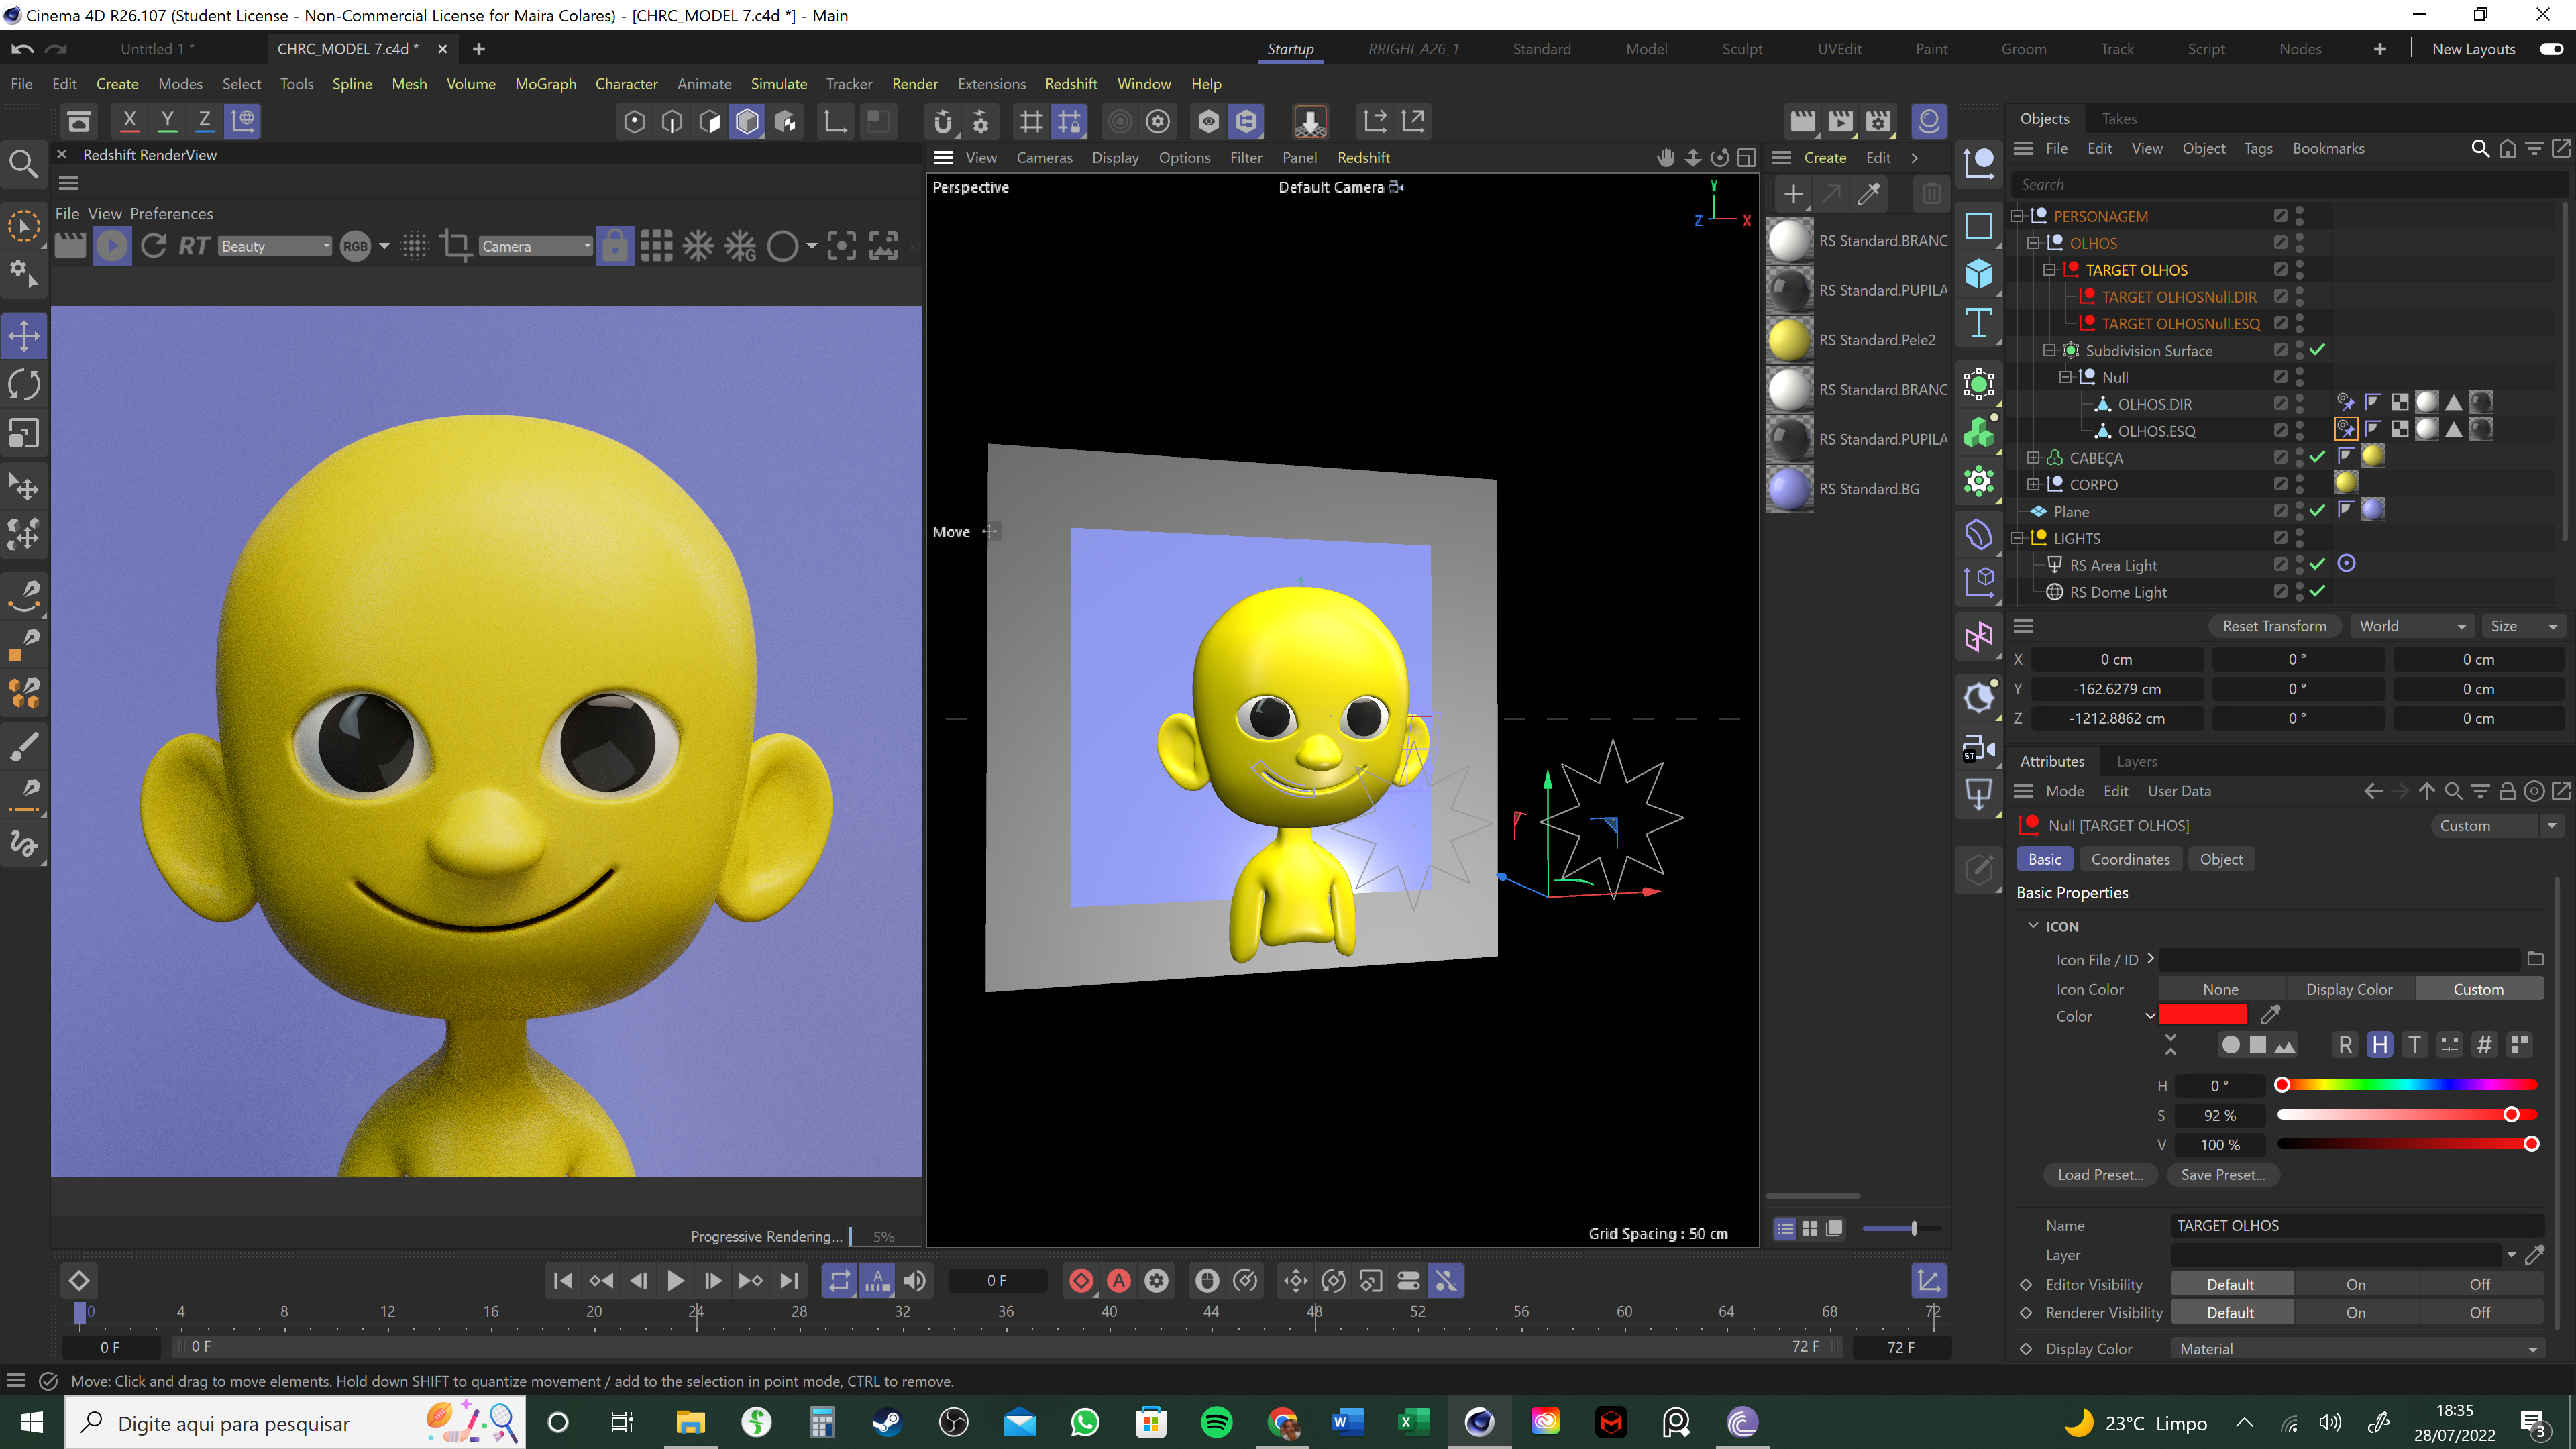
Task: Select the Move tool in left toolbar
Action: 24,336
